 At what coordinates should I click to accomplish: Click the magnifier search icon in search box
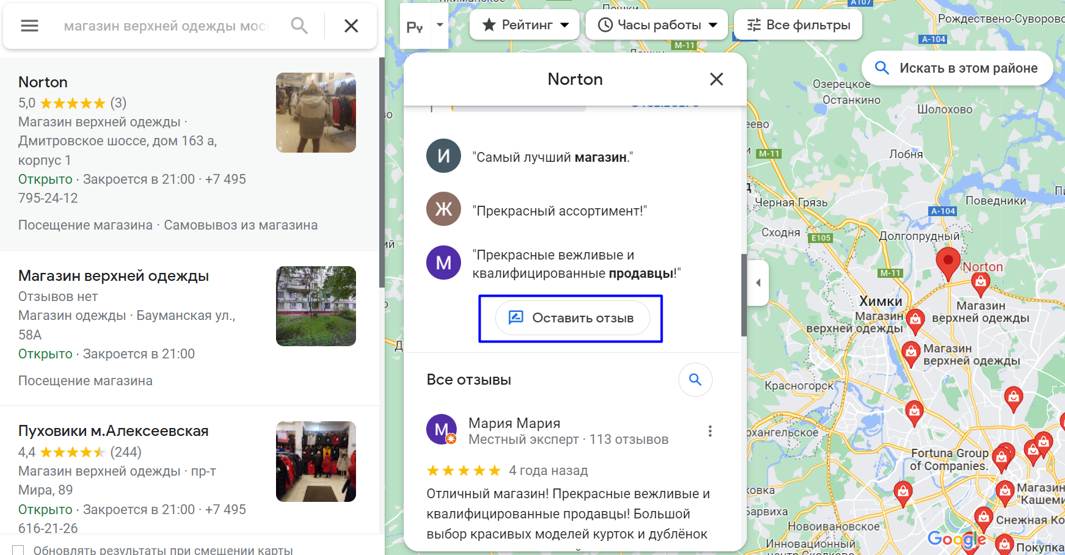tap(299, 26)
